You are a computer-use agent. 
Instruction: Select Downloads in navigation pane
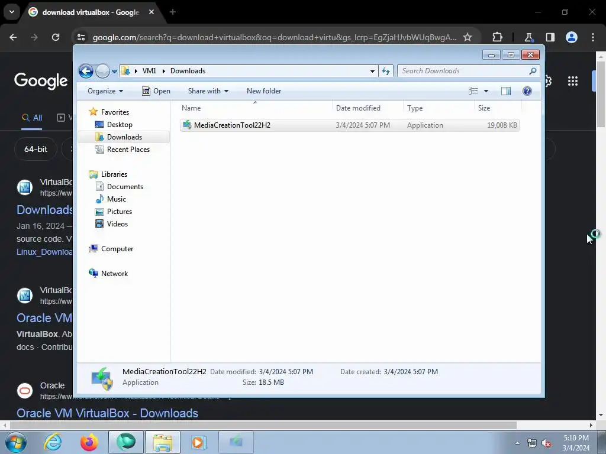click(x=124, y=137)
